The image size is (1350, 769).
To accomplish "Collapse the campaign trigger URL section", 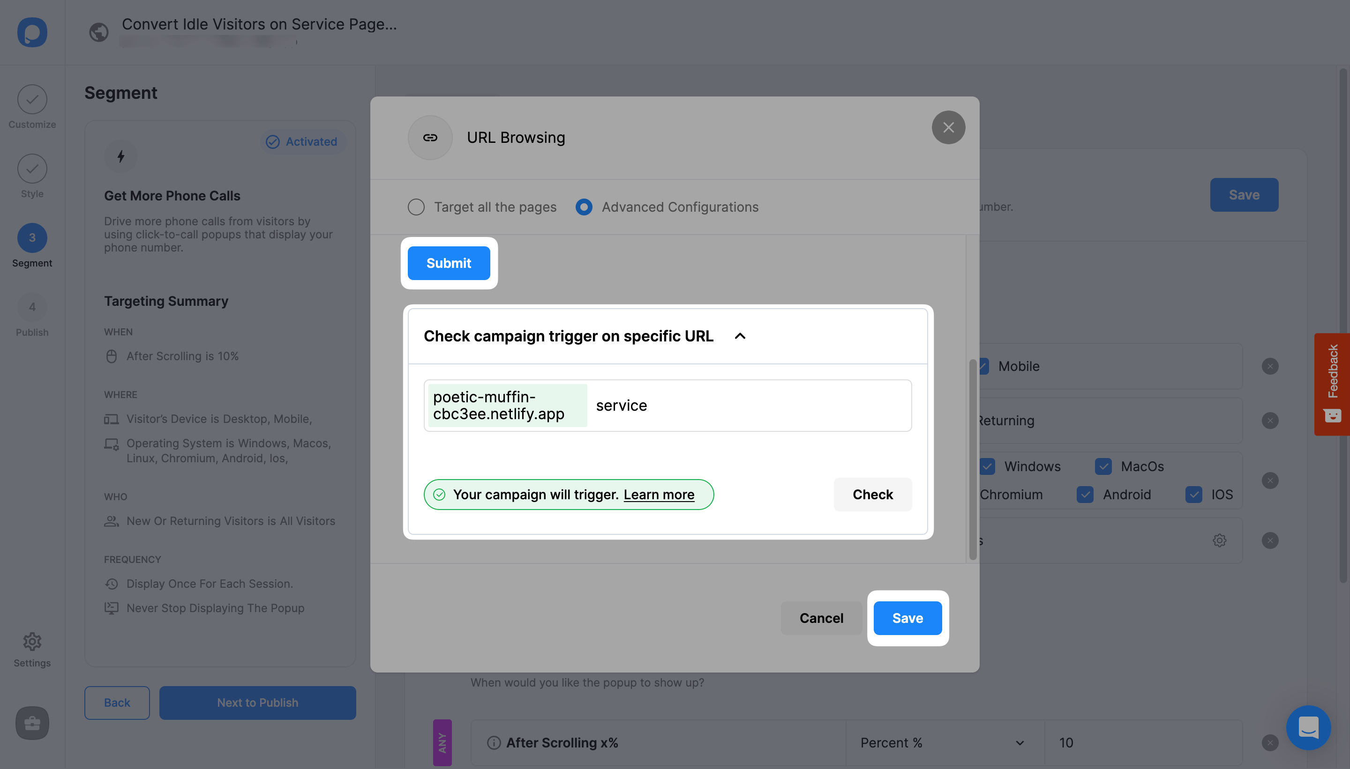I will (x=739, y=335).
